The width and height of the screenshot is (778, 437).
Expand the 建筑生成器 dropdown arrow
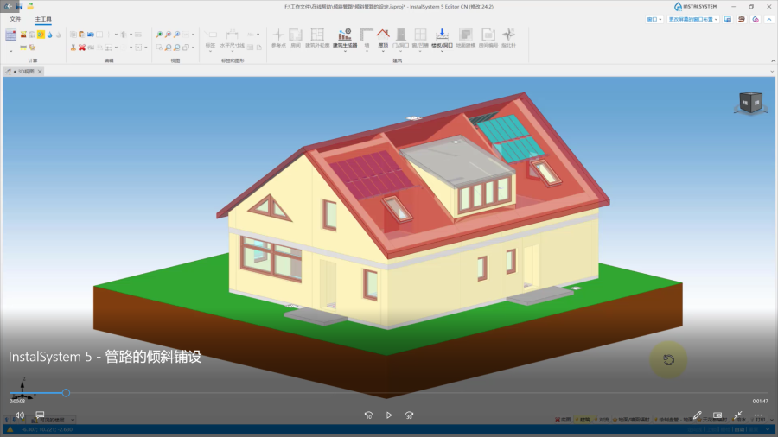(x=345, y=51)
